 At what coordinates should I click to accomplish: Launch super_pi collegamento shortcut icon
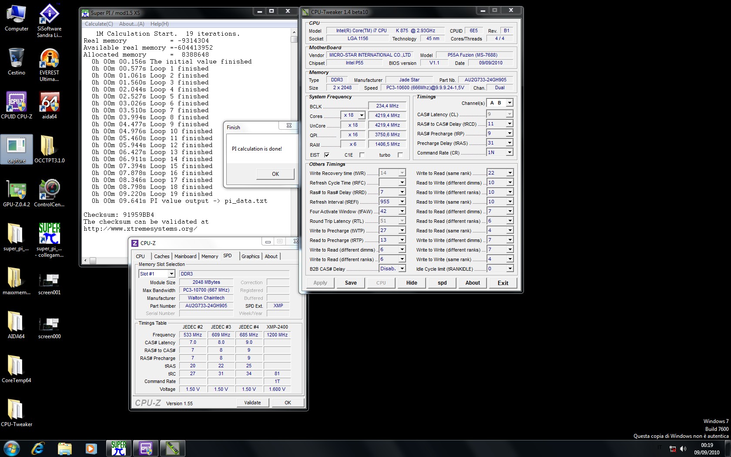(x=49, y=240)
